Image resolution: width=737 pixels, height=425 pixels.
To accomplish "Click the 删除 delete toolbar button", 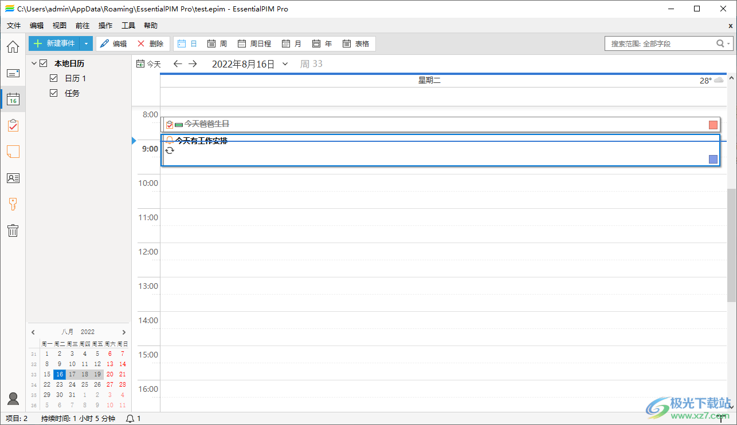I will (x=150, y=43).
